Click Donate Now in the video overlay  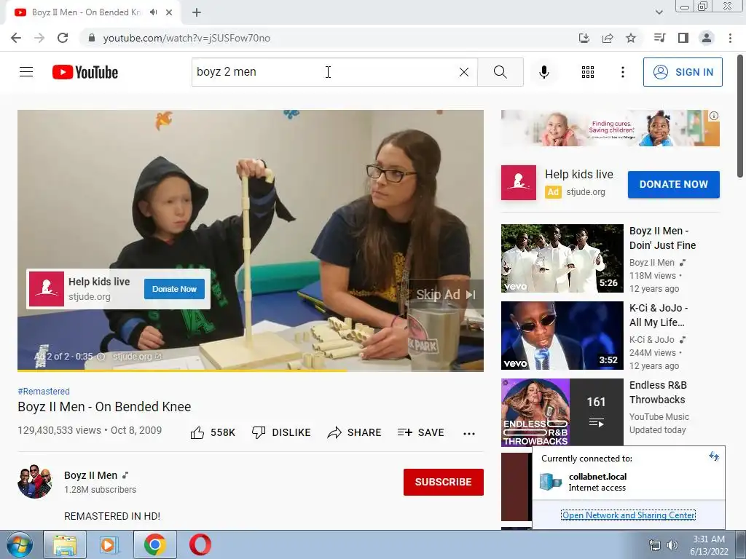click(x=174, y=289)
